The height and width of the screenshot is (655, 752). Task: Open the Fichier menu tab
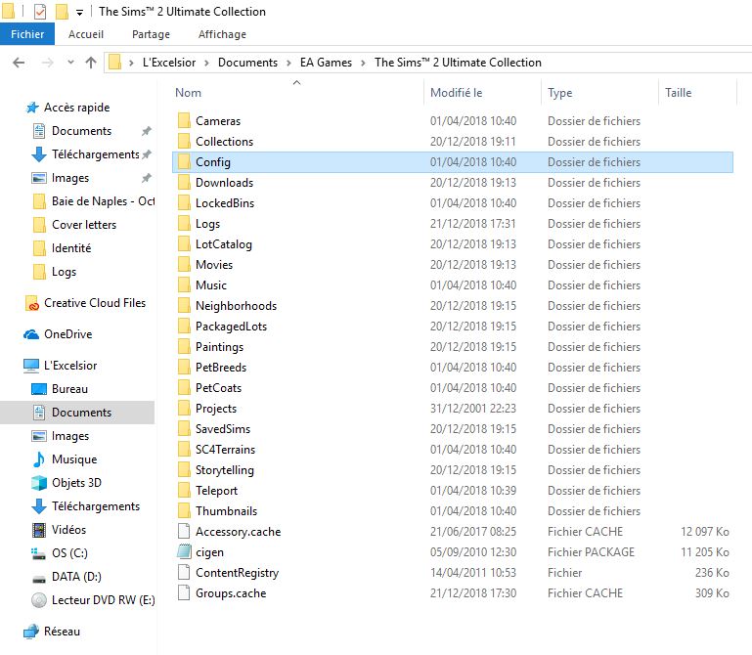(27, 34)
